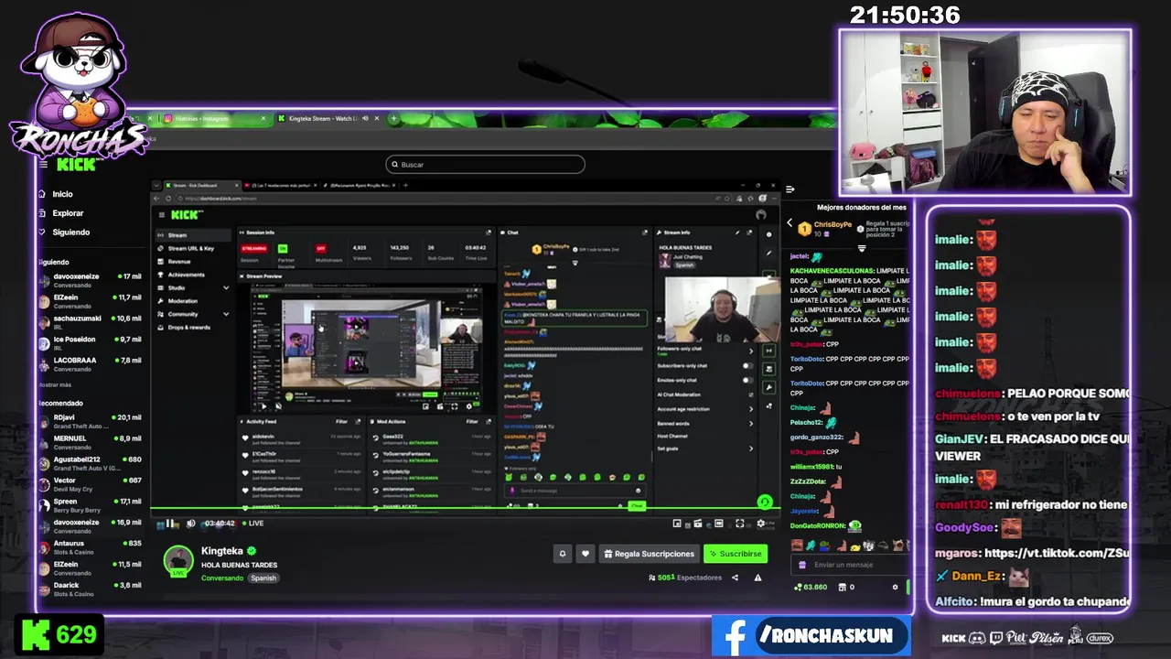The height and width of the screenshot is (659, 1171).
Task: Toggle theater mode in the player
Action: tap(718, 524)
